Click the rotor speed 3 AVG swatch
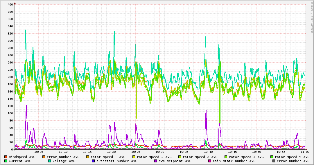This screenshot has height=165, width=314. coord(180,157)
